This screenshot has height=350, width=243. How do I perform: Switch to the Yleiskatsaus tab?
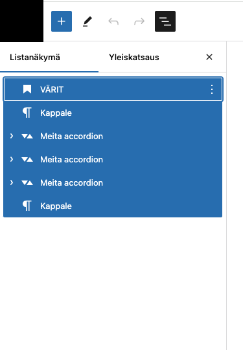coord(134,58)
